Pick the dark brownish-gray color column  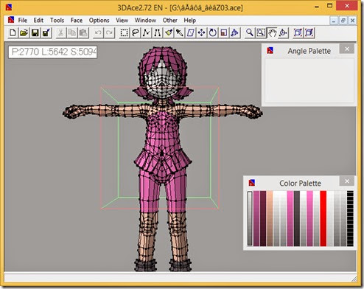297,218
